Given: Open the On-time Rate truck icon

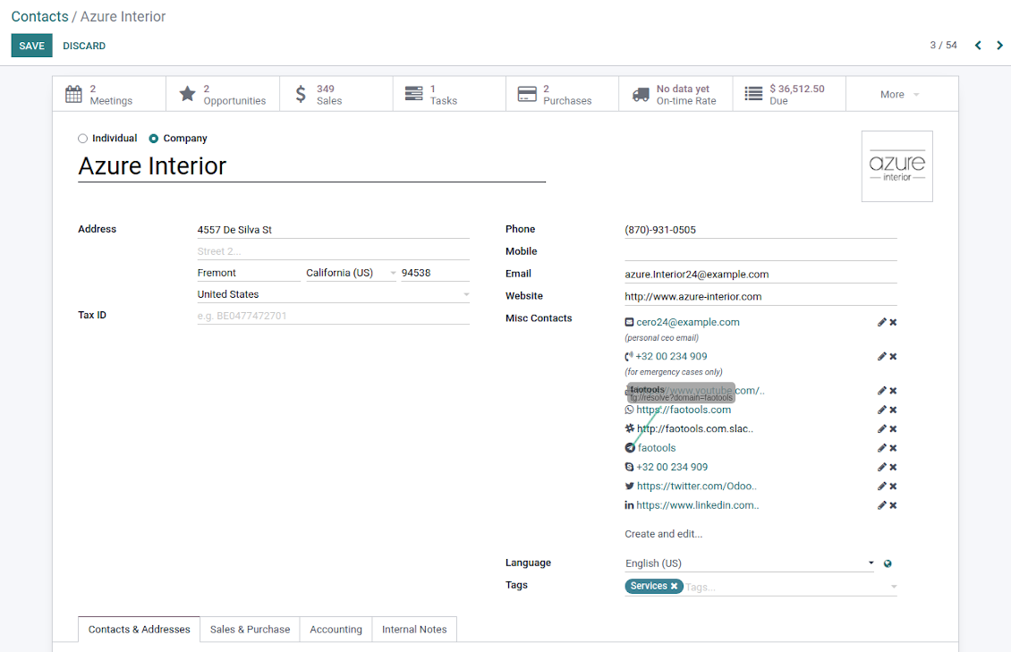Looking at the screenshot, I should (641, 94).
